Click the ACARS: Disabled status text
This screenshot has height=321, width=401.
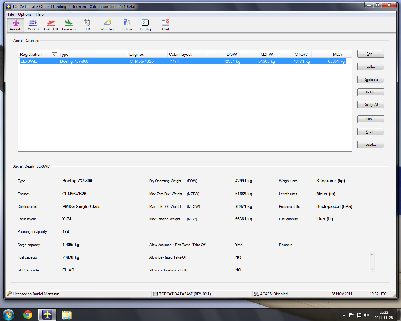pos(274,294)
